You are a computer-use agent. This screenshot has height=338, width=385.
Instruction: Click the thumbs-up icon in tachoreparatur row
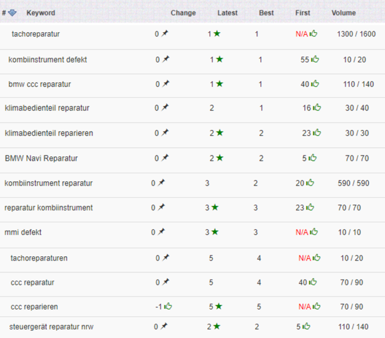(313, 33)
